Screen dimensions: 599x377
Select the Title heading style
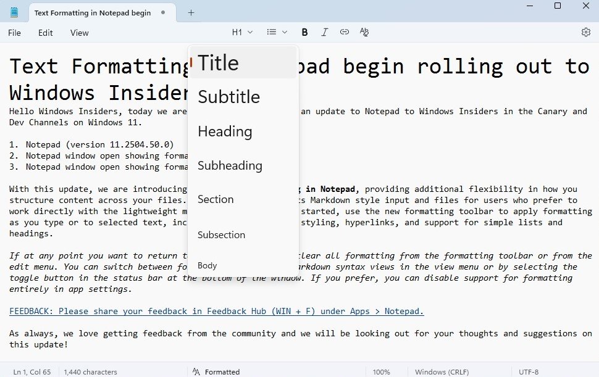(243, 62)
